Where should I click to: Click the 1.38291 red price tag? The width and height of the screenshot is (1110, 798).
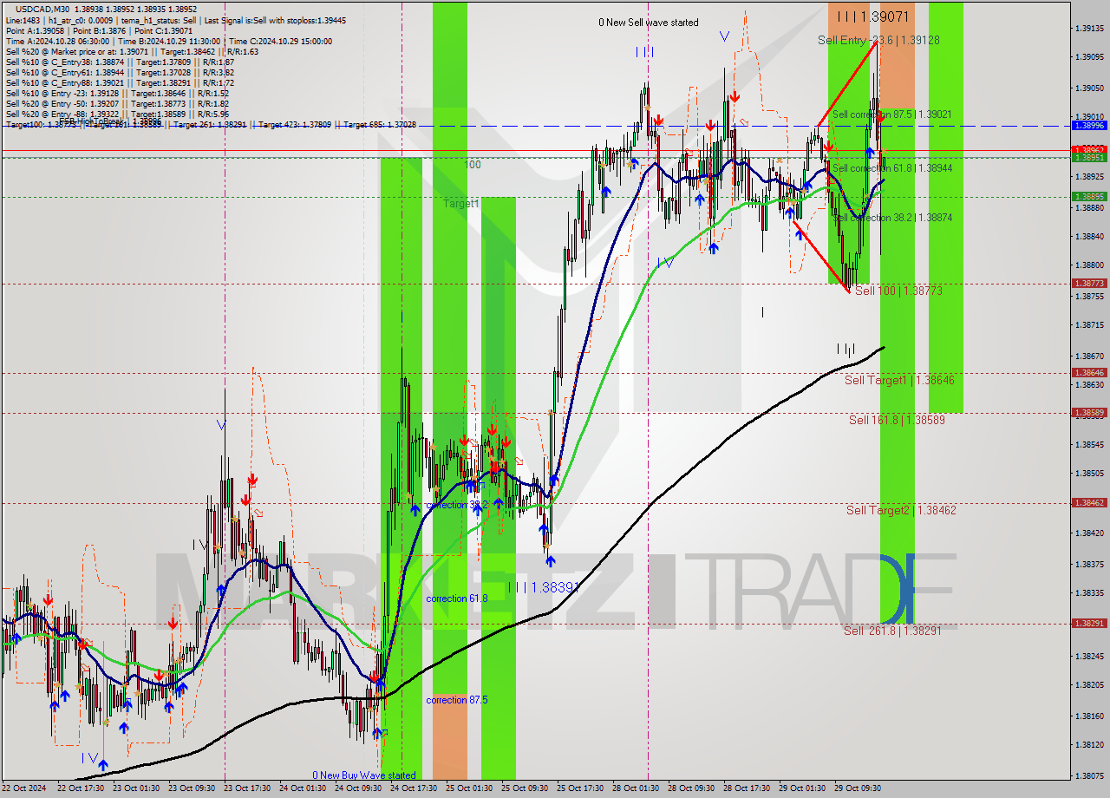tap(1088, 624)
